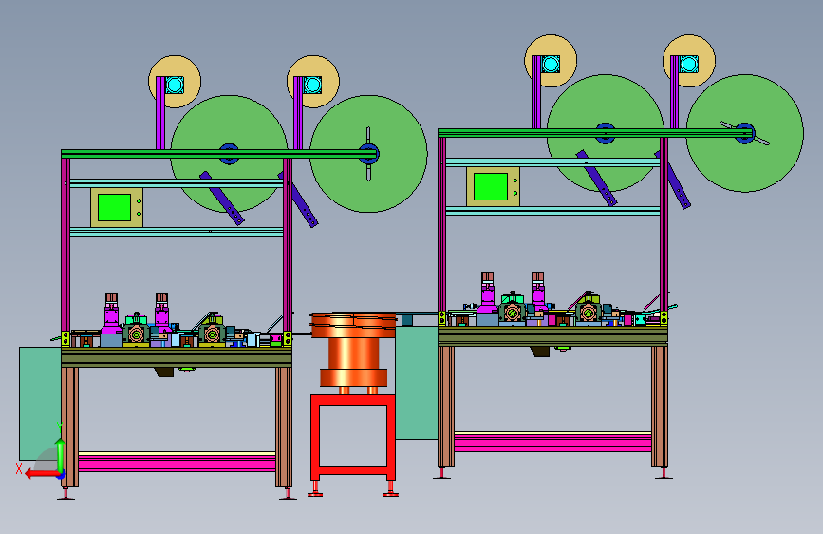Click the "X" axis label text

19,468
